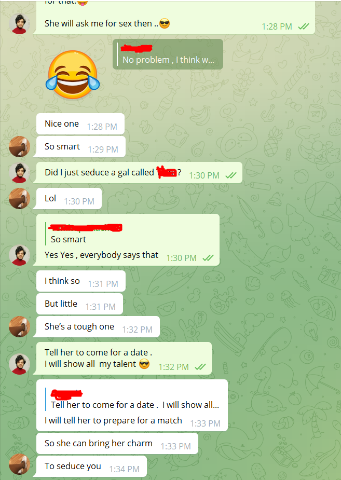The width and height of the screenshot is (341, 480).
Task: Click the sunglasses emoji in 'show all my talent'
Action: [144, 364]
